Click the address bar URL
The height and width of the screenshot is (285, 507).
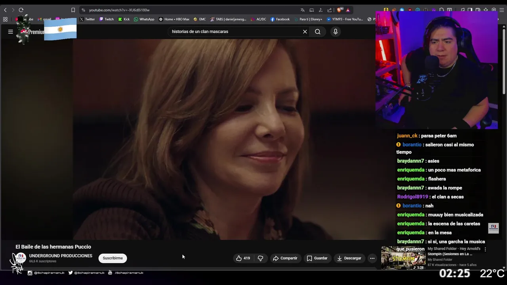[x=119, y=10]
